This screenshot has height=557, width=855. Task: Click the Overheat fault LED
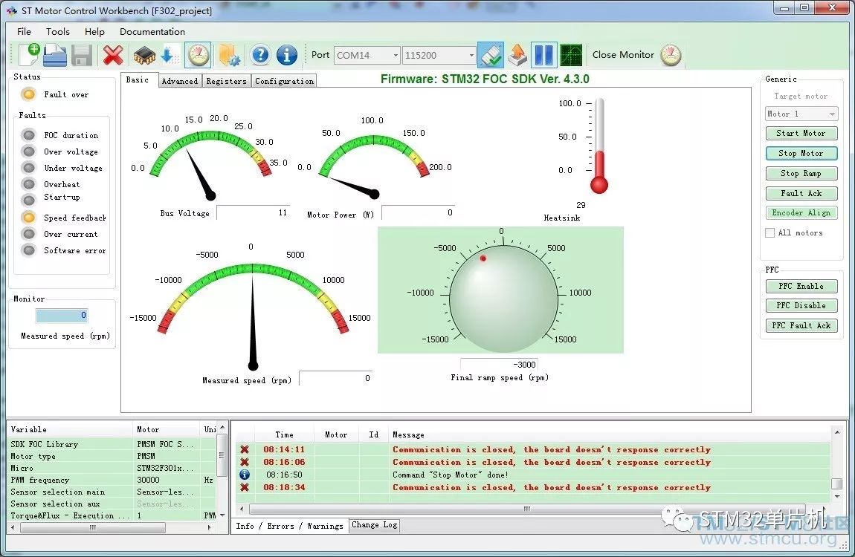28,184
